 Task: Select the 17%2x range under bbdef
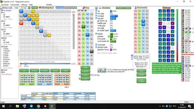tap(6, 49)
